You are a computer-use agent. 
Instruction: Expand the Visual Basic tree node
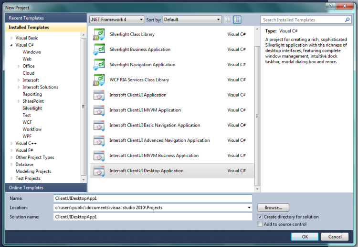(11, 38)
